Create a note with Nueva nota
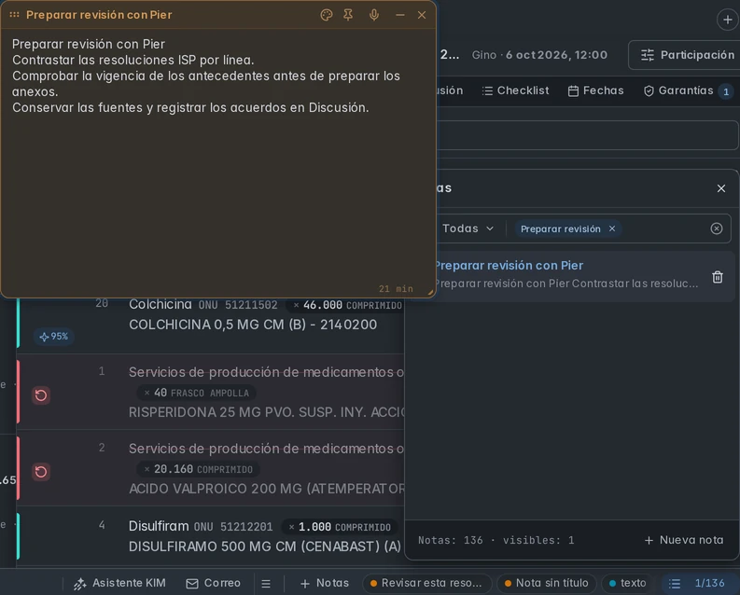The height and width of the screenshot is (595, 740). pos(684,540)
